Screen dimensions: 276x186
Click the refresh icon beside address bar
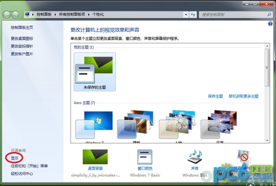(x=193, y=15)
